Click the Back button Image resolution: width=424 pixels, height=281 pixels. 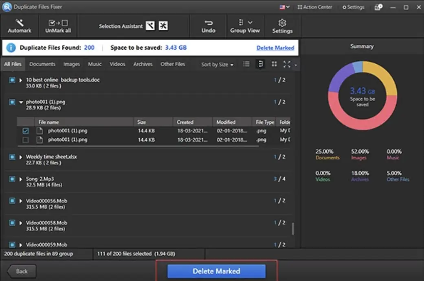coord(21,271)
